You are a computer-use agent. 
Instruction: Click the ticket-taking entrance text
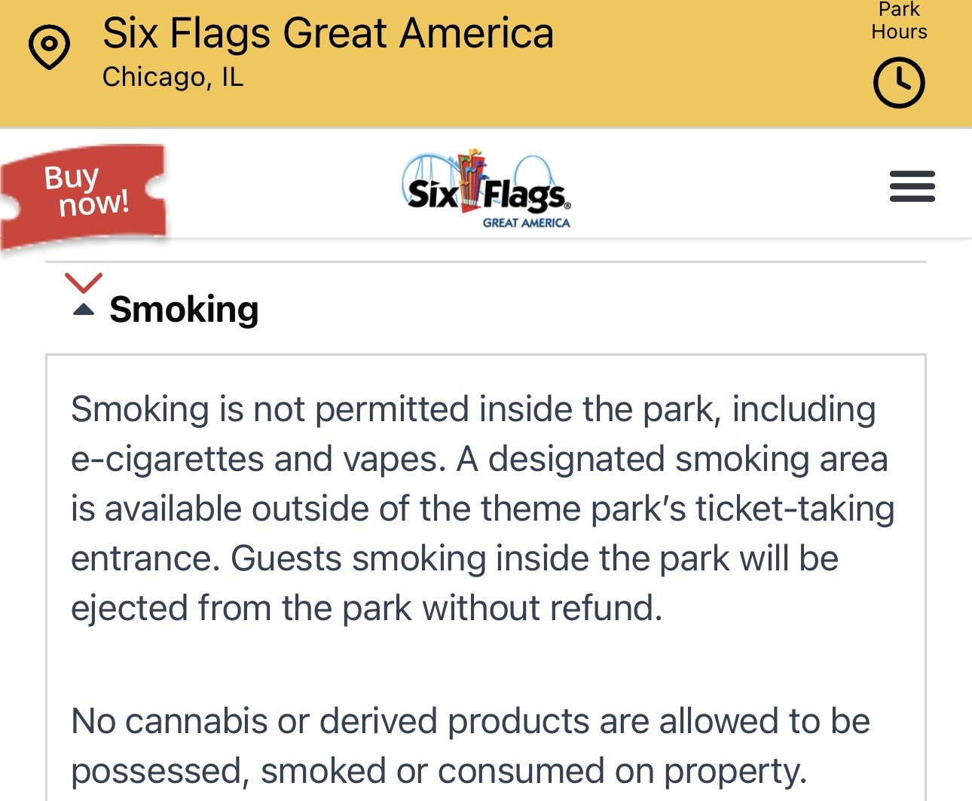[482, 533]
